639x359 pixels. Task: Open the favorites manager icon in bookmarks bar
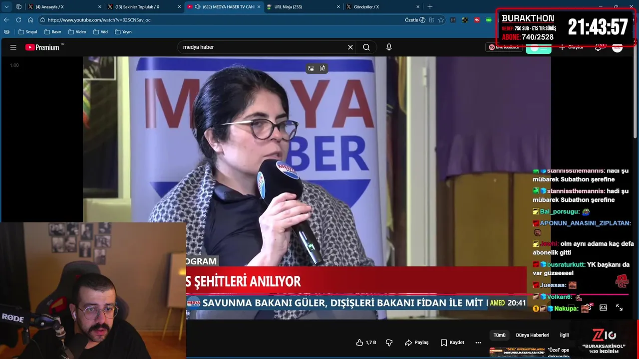pyautogui.click(x=6, y=32)
